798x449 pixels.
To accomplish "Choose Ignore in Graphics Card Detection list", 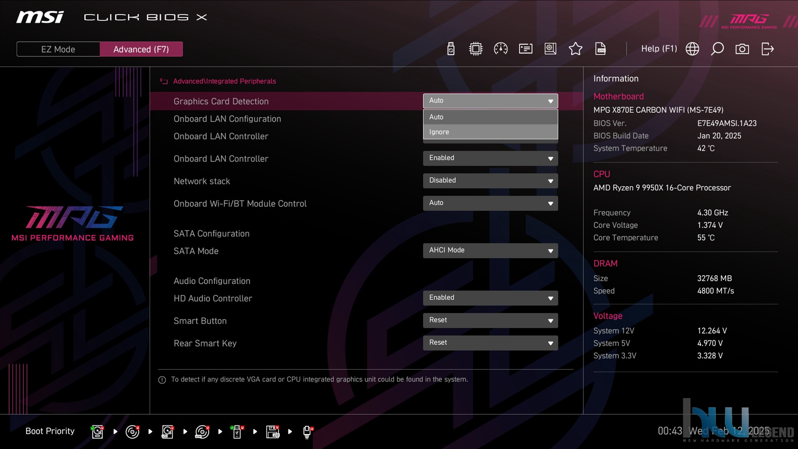I will pyautogui.click(x=490, y=132).
